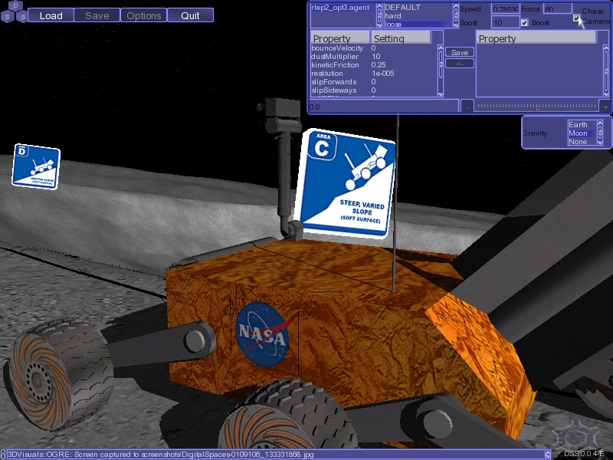This screenshot has width=613, height=460.
Task: Click the NASA logo on the rover
Action: [264, 335]
